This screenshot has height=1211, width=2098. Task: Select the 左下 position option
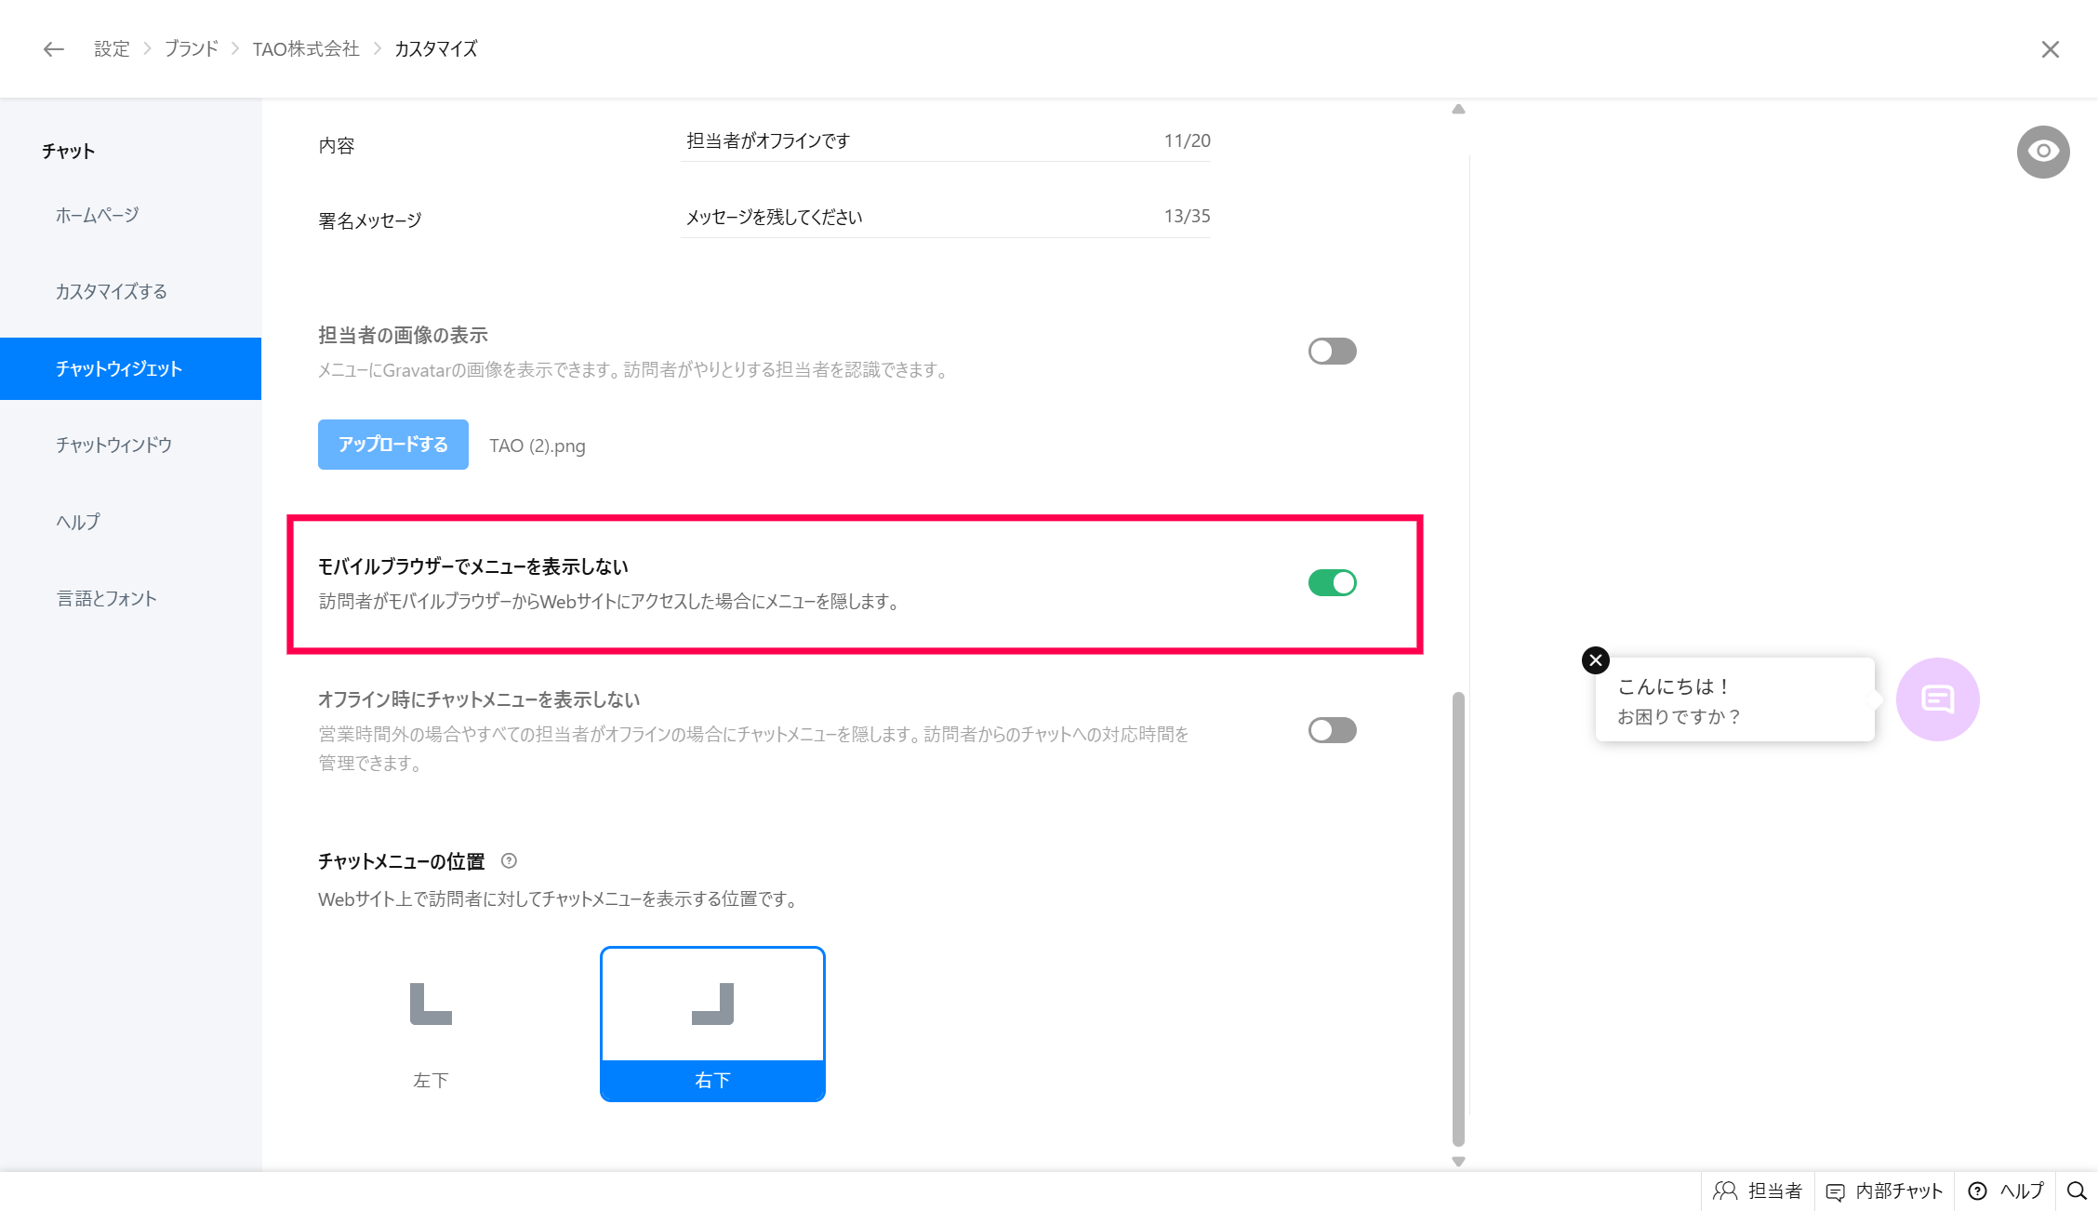[431, 1023]
